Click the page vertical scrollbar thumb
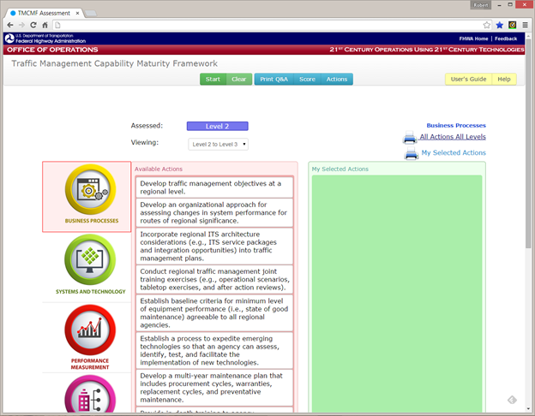 528,143
